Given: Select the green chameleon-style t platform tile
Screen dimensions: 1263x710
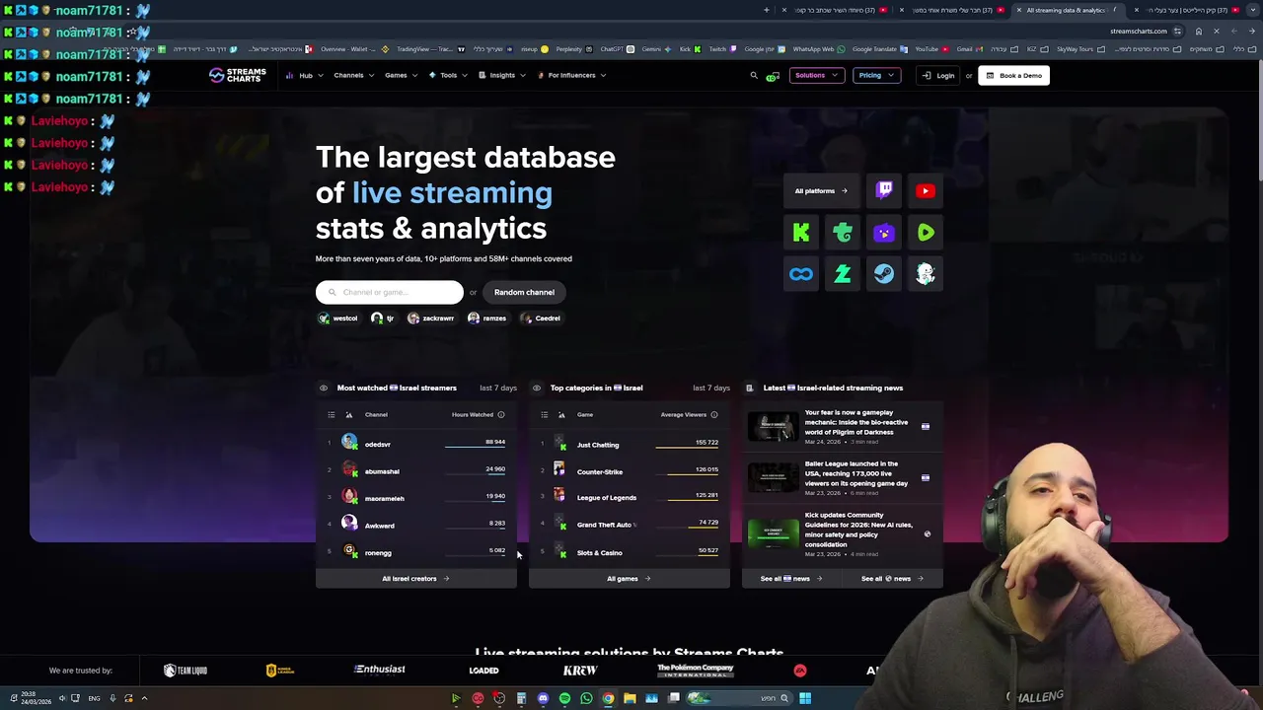Looking at the screenshot, I should pos(843,233).
